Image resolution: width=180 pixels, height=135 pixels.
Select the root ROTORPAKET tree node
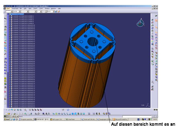[17, 14]
